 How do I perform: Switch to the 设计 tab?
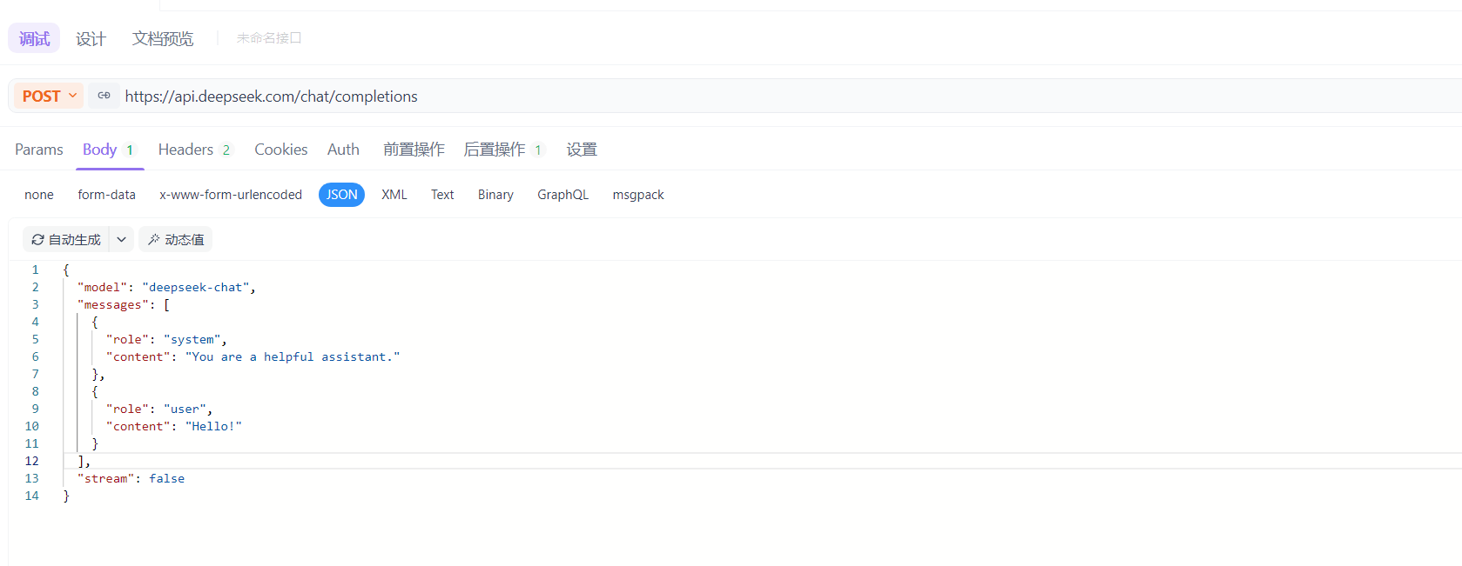pos(91,38)
